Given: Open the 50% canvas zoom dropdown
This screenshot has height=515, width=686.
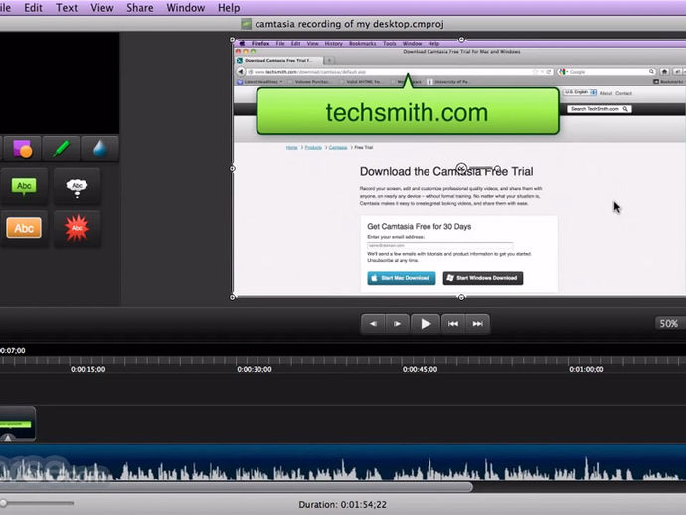Looking at the screenshot, I should coord(669,324).
